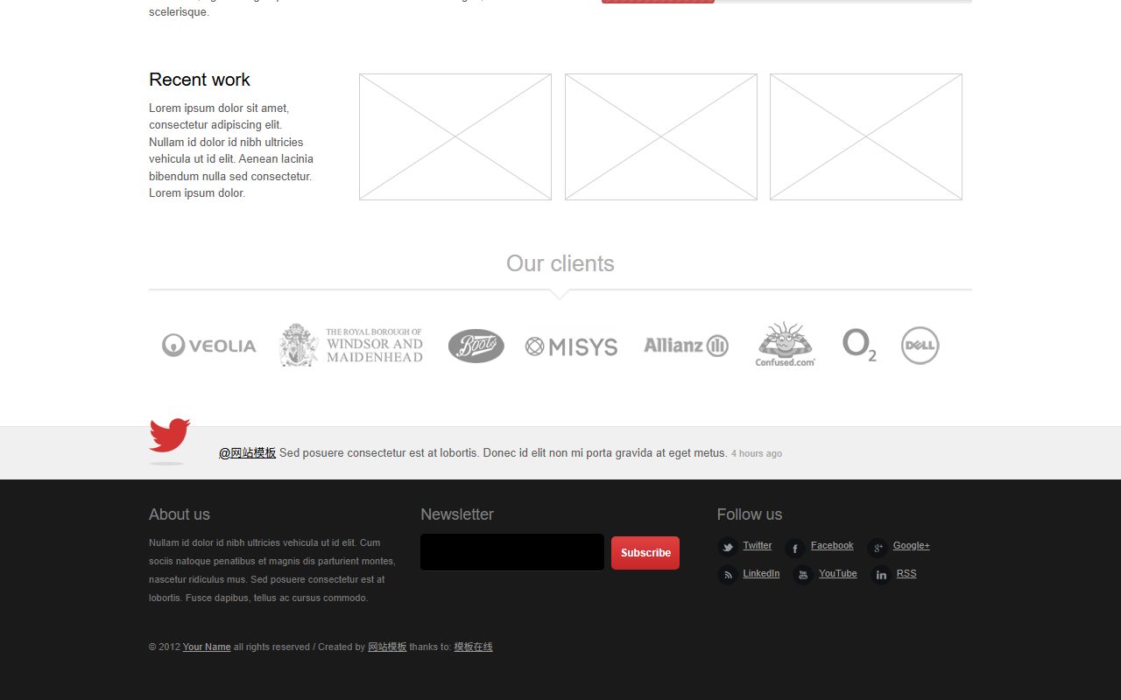
Task: Follow the 'Your Name' copyright link
Action: [x=207, y=647]
